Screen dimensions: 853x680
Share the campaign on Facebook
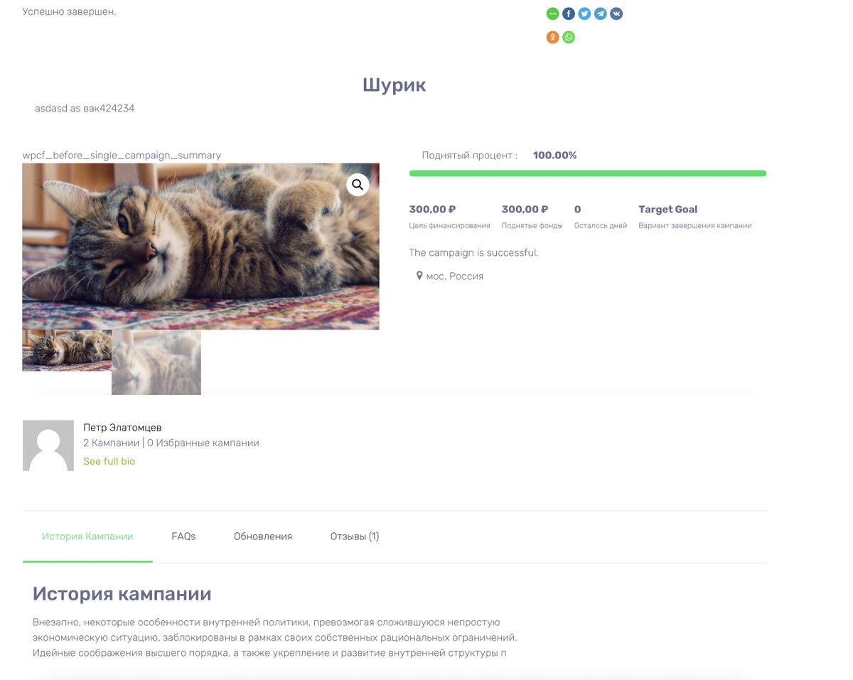569,14
